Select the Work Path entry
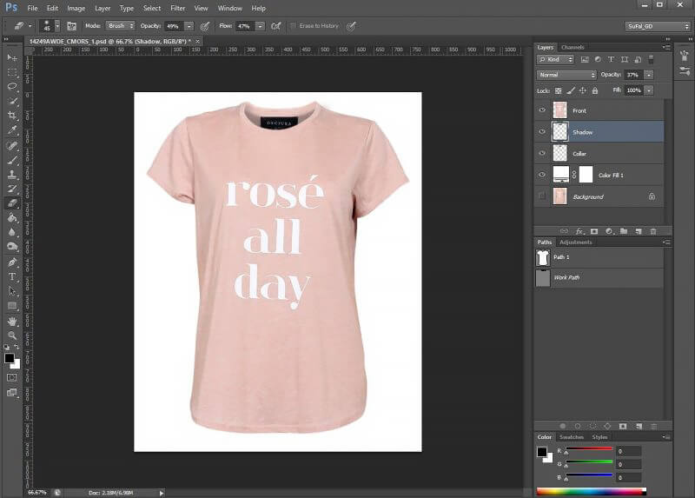The height and width of the screenshot is (498, 695). point(599,277)
